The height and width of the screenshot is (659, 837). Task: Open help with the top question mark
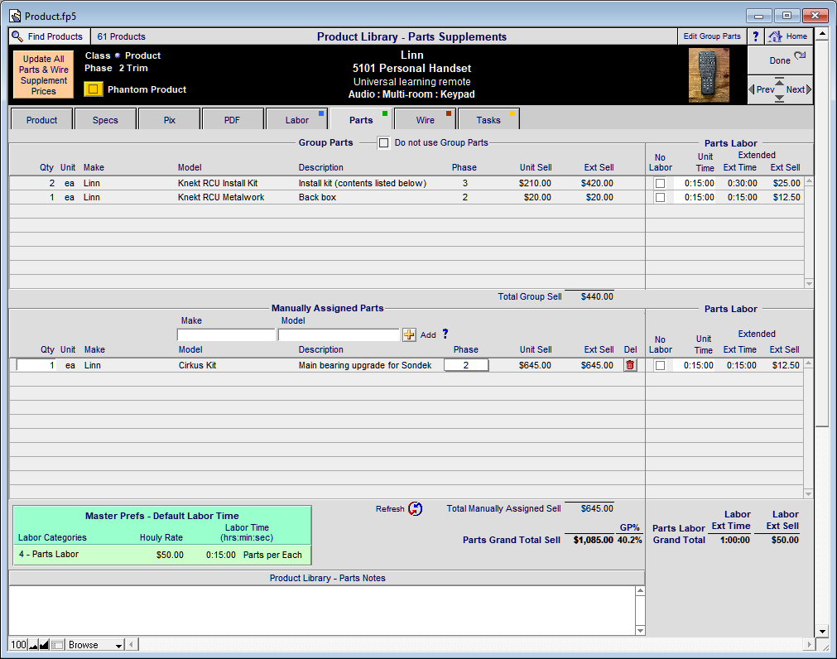click(755, 36)
